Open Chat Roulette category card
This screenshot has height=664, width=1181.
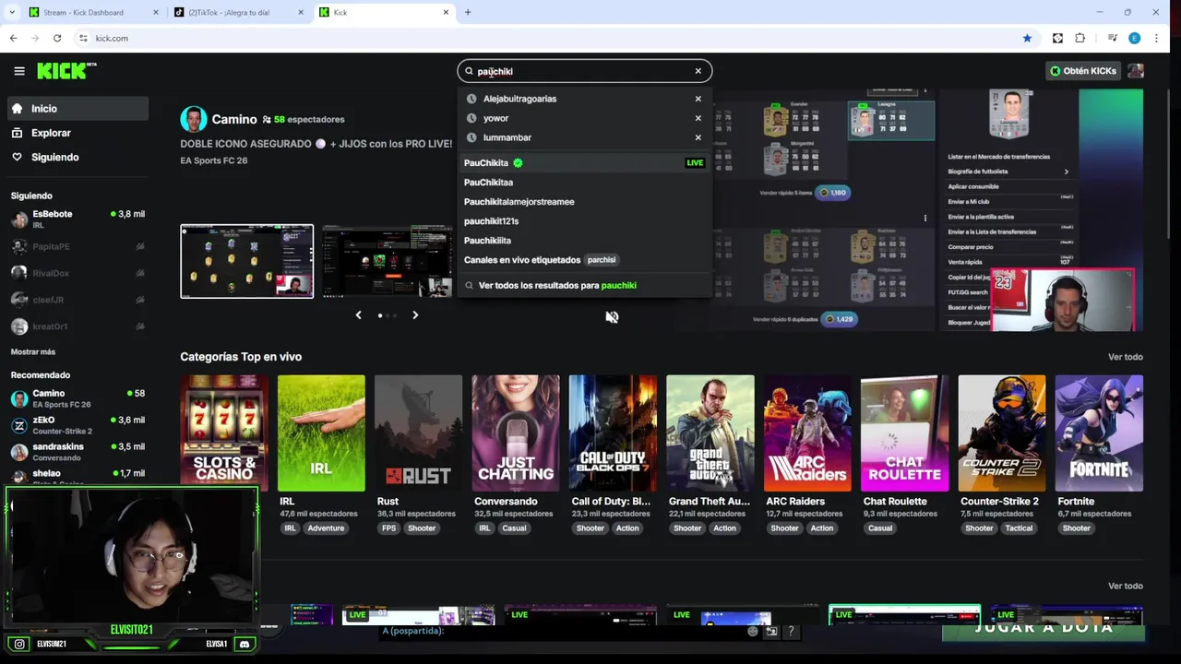point(904,433)
